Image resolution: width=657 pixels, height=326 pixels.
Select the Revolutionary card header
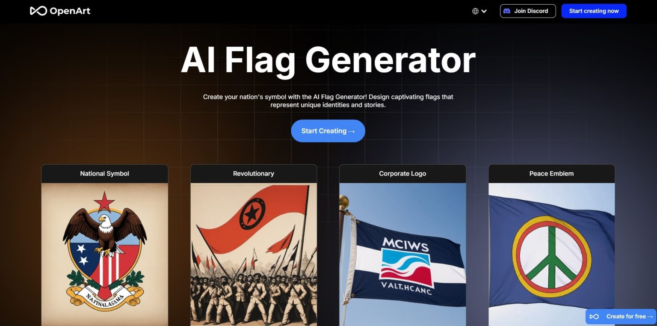point(254,174)
